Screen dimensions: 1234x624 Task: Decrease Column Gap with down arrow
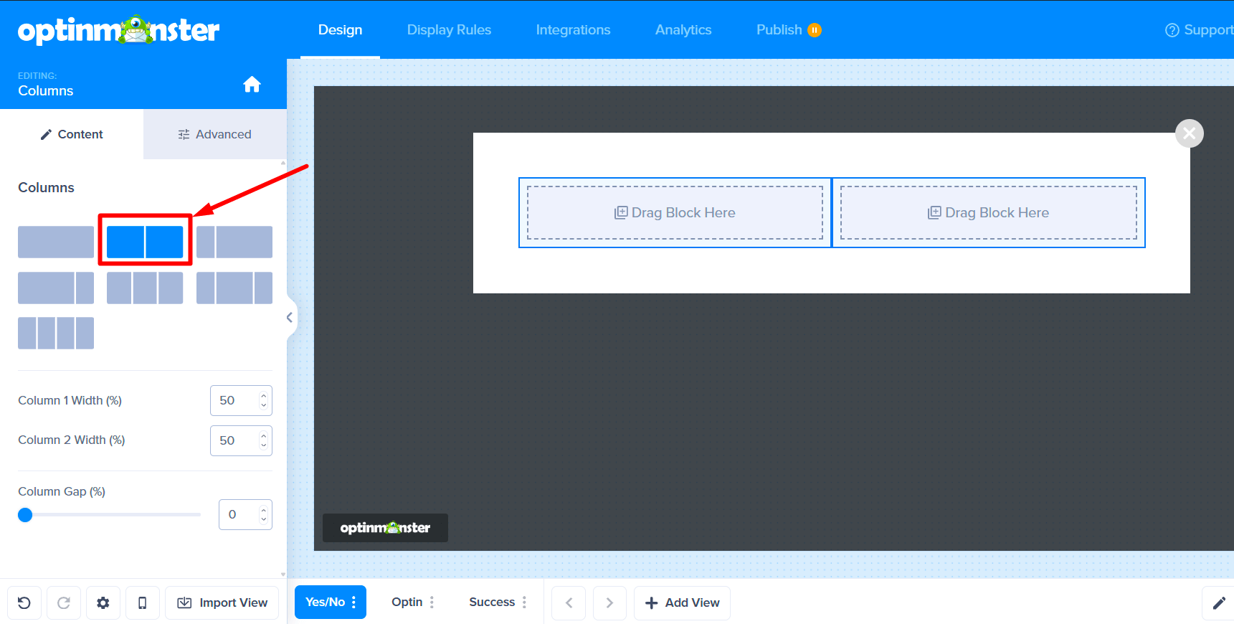[264, 519]
